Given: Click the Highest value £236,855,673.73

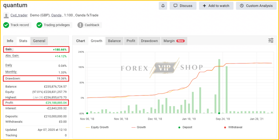Looking at the screenshot, I should [55, 98].
